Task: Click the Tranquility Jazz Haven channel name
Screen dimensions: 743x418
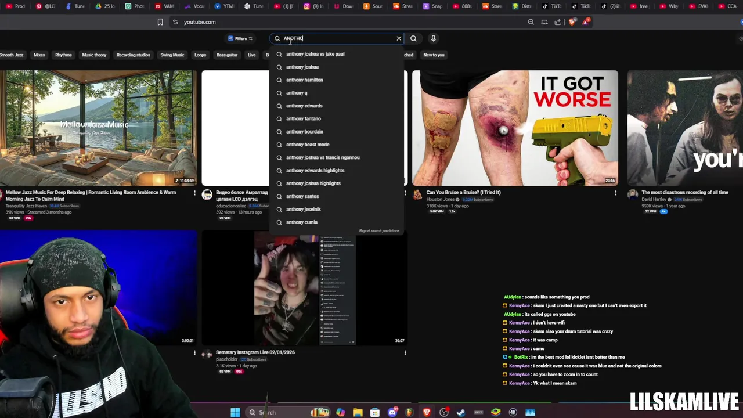Action: [x=26, y=206]
